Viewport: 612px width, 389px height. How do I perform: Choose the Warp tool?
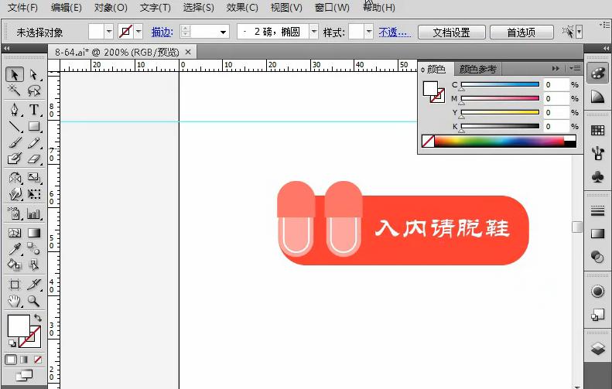[15, 194]
